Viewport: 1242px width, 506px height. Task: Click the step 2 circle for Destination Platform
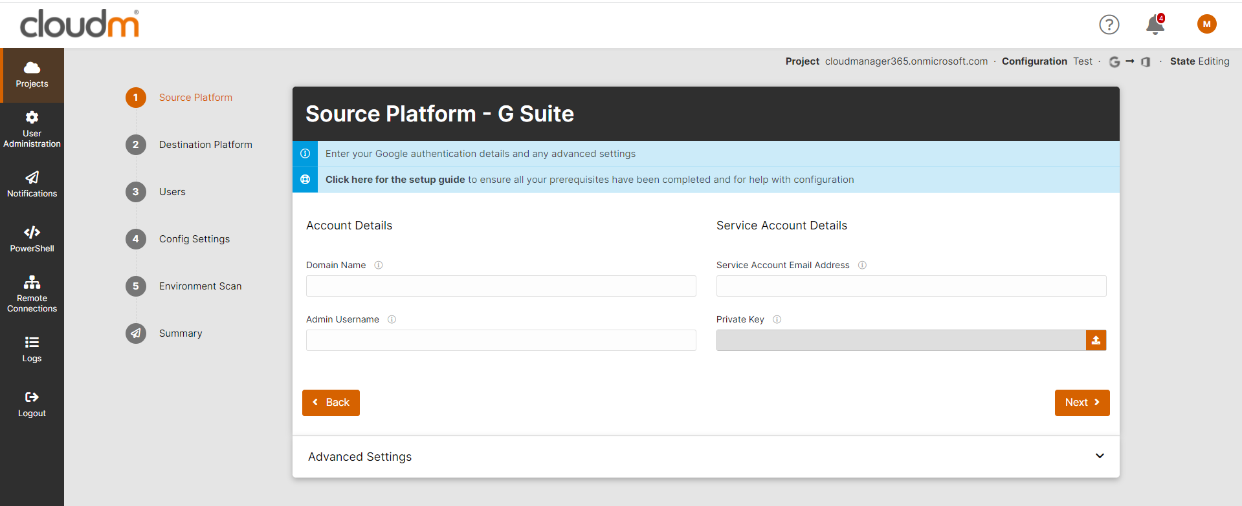tap(136, 145)
